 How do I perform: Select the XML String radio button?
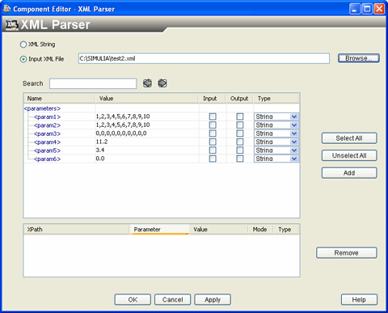(x=23, y=44)
